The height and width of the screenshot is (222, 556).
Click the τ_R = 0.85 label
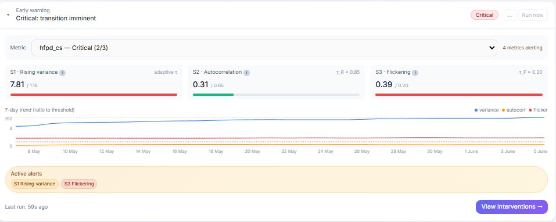point(347,72)
